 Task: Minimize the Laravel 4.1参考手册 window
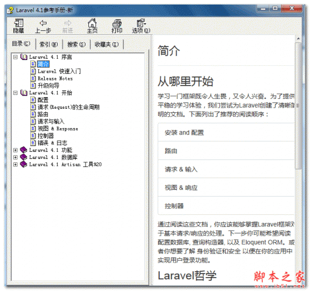tap(263, 9)
